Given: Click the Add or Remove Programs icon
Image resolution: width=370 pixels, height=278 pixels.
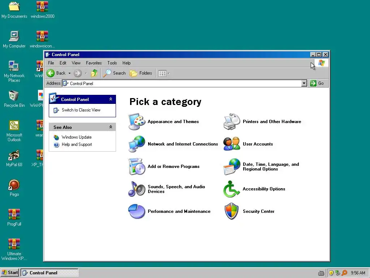Looking at the screenshot, I should click(137, 166).
